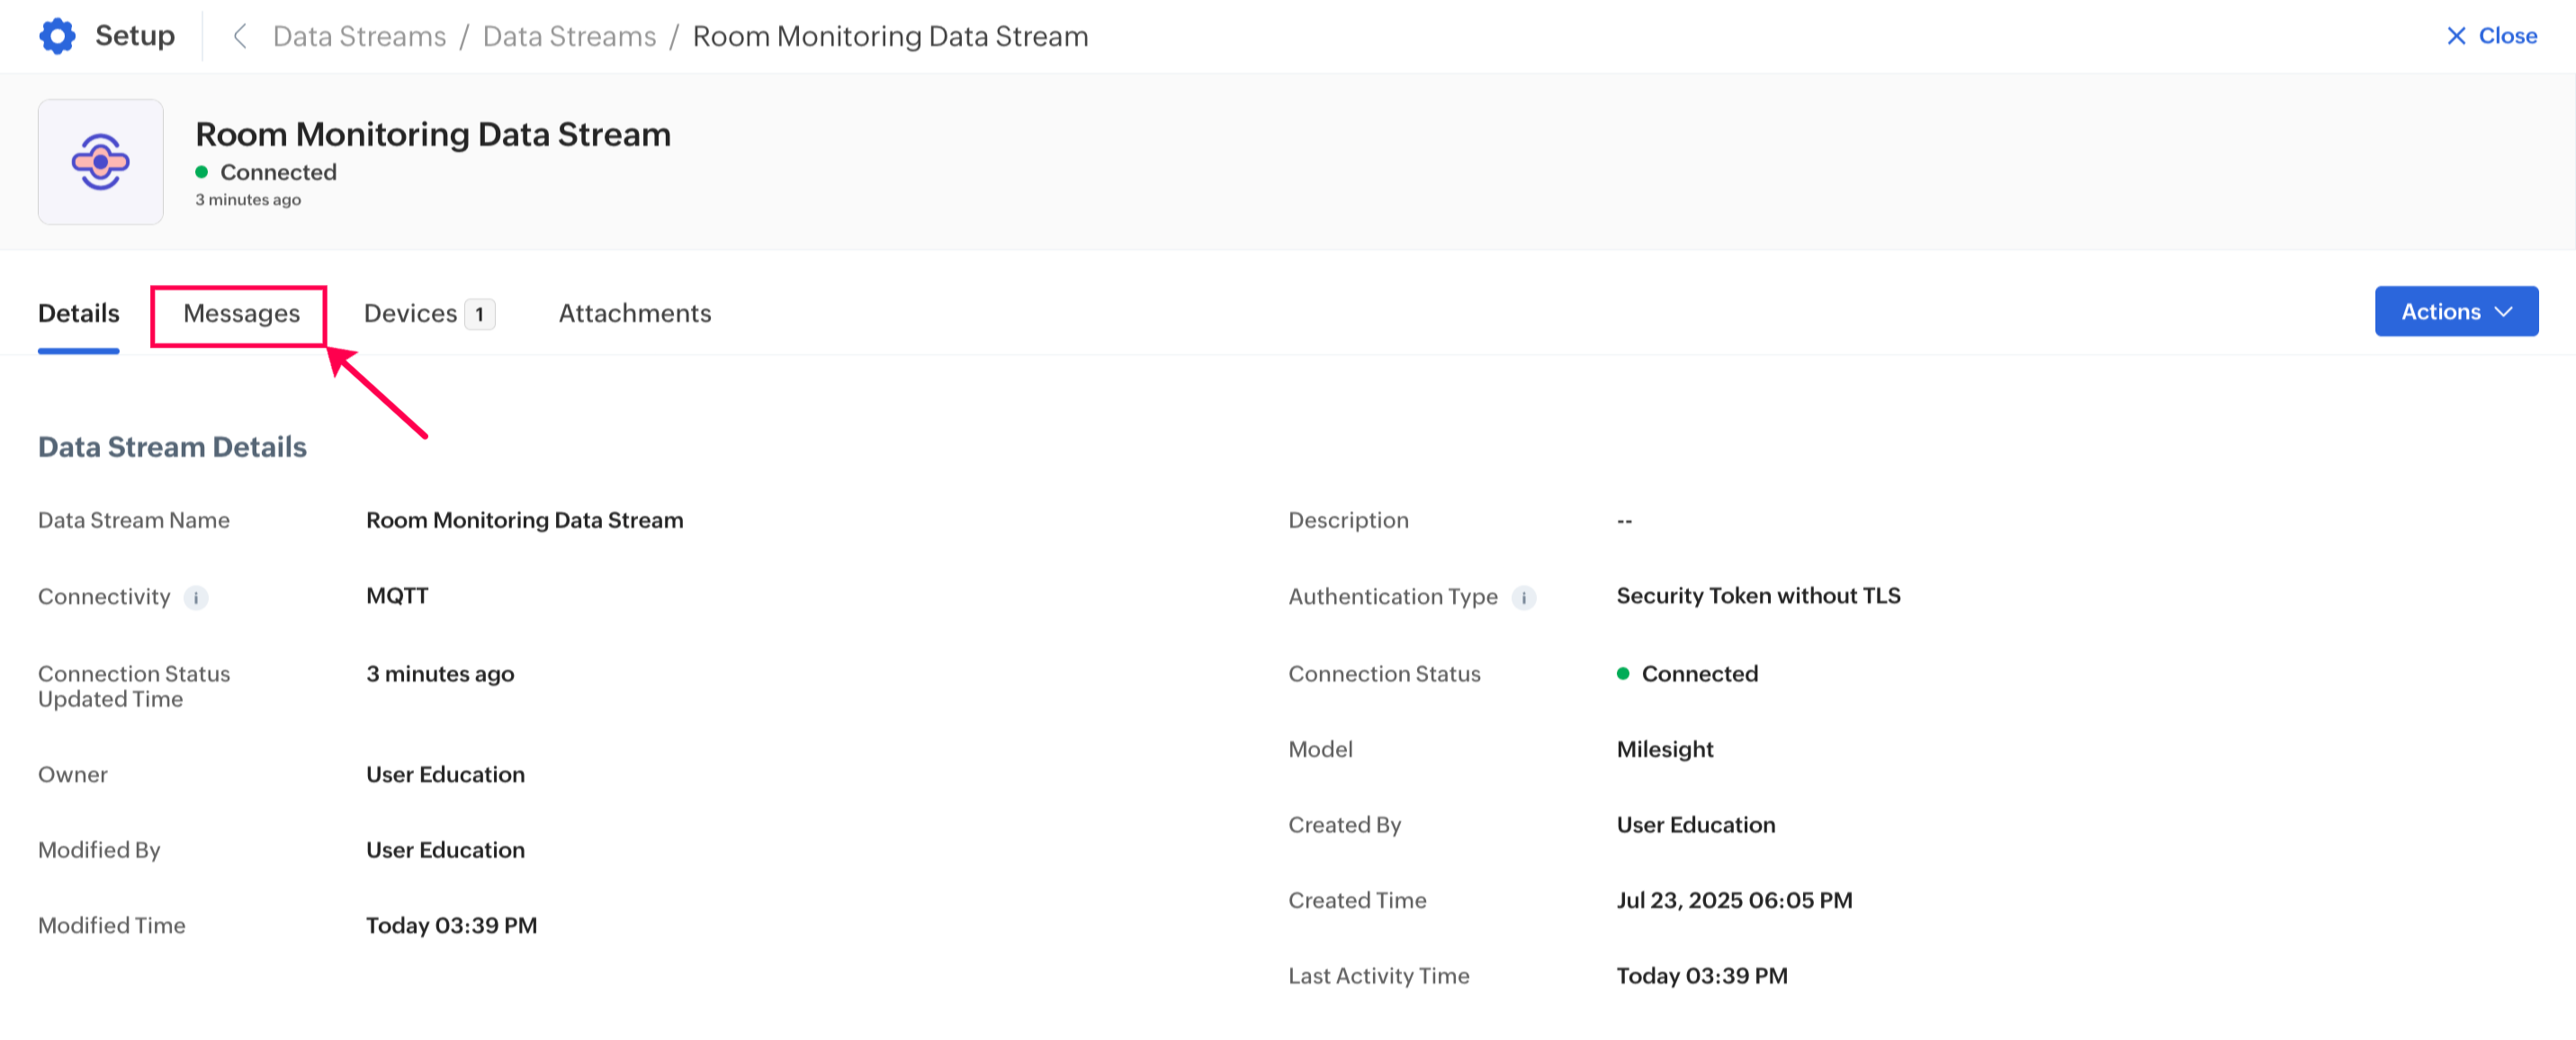Click the Room Monitoring Data Stream heading

[x=432, y=134]
